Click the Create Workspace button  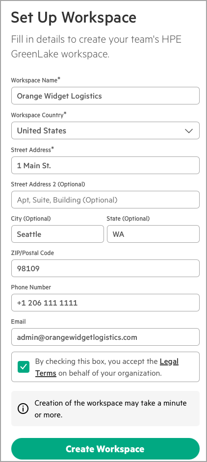pyautogui.click(x=105, y=449)
